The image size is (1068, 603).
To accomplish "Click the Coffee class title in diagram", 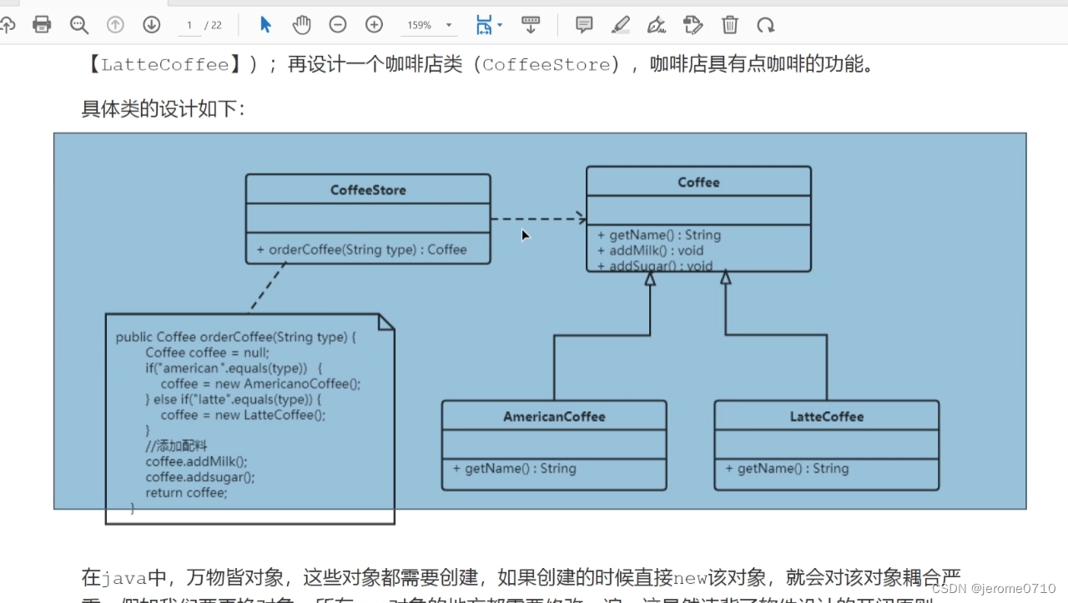I will pos(698,182).
